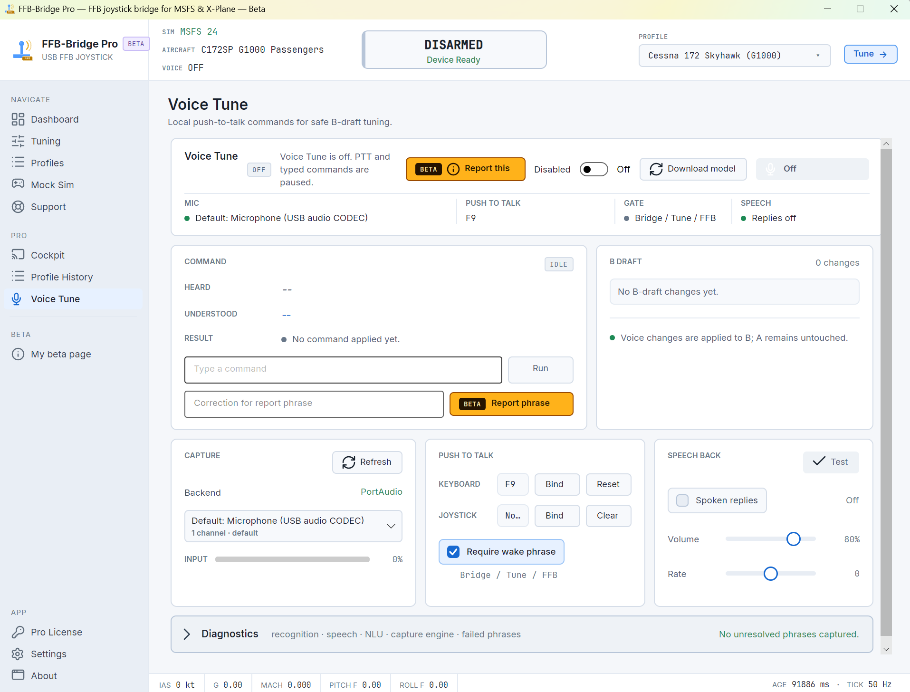Expand the Diagnostics section

[x=522, y=634]
